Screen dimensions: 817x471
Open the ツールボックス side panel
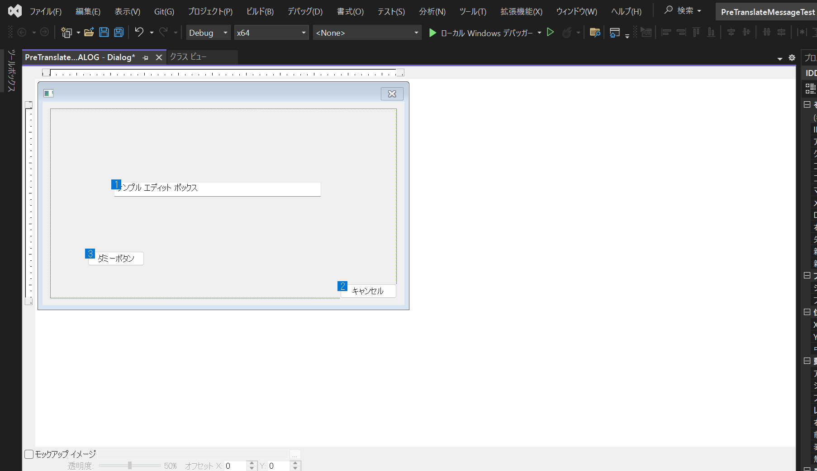(11, 70)
